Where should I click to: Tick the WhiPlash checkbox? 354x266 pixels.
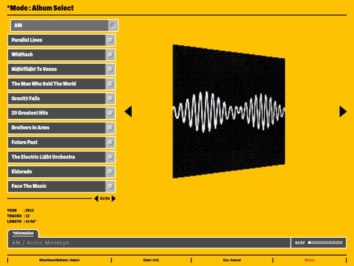(110, 55)
